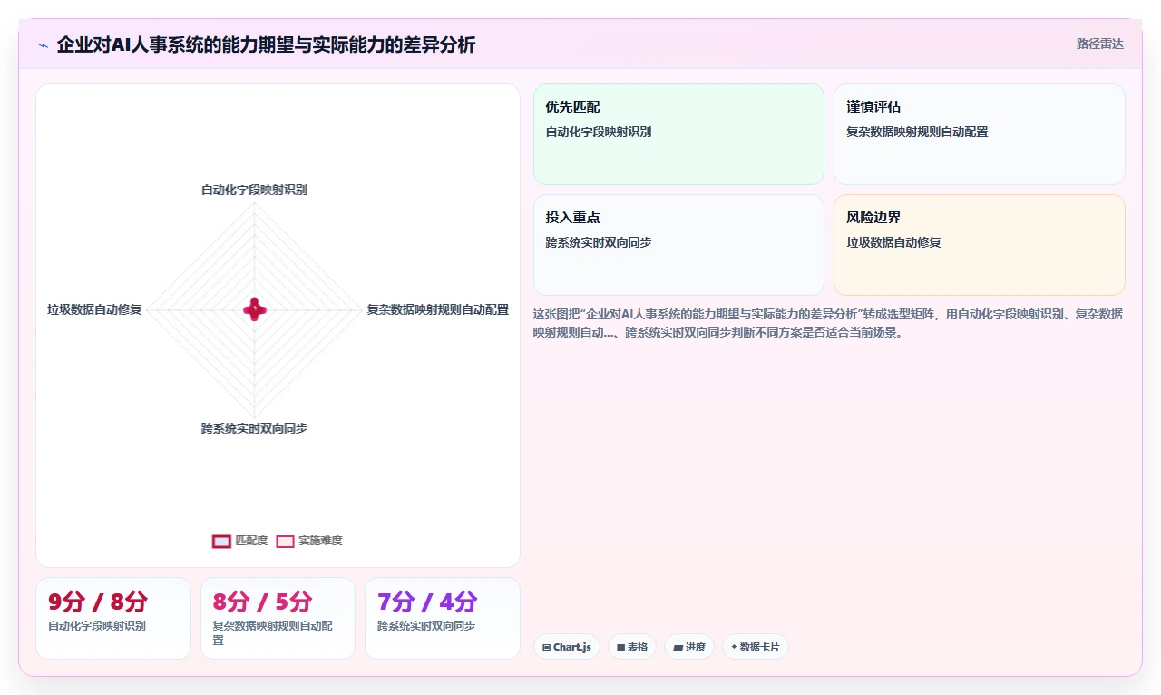Click the Chart.js tag chip
This screenshot has height=695, width=1161.
coord(567,647)
